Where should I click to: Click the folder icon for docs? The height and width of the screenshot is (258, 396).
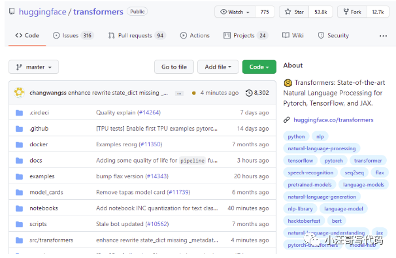click(x=19, y=161)
